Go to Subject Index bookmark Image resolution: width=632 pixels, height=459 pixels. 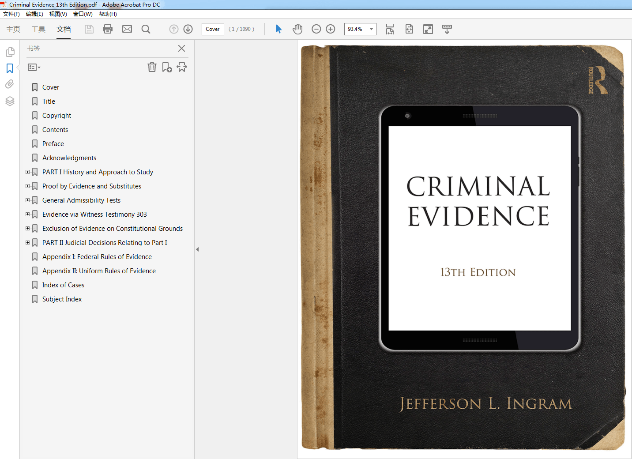[x=62, y=299]
